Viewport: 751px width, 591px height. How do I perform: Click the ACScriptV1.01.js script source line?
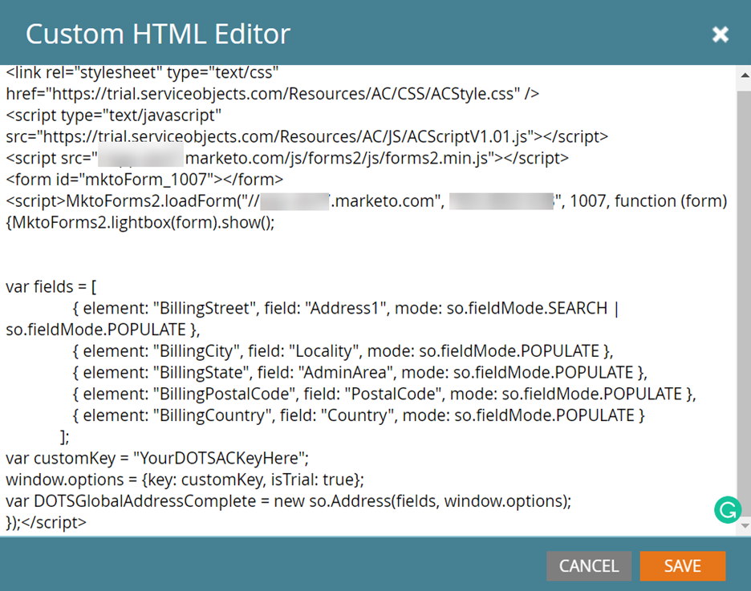tap(307, 136)
